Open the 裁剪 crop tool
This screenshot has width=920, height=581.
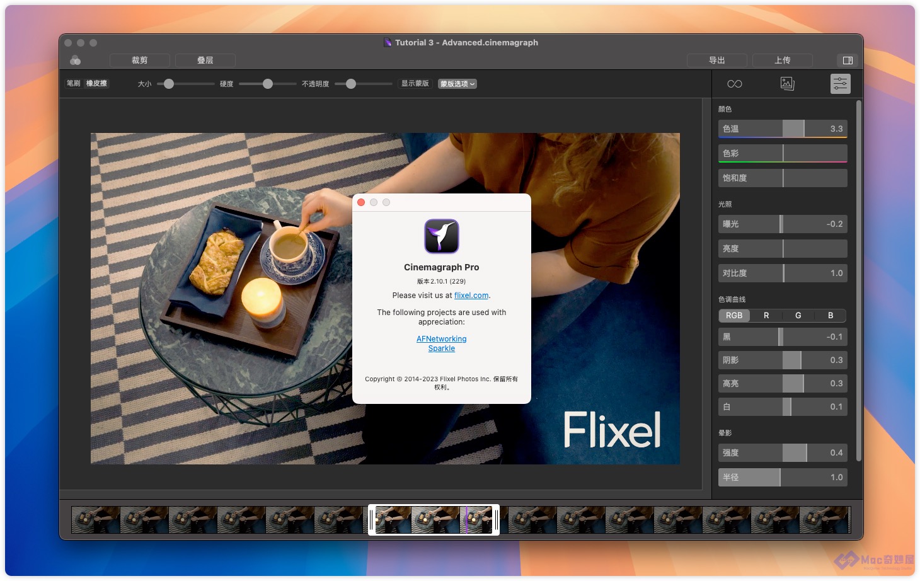pos(140,60)
